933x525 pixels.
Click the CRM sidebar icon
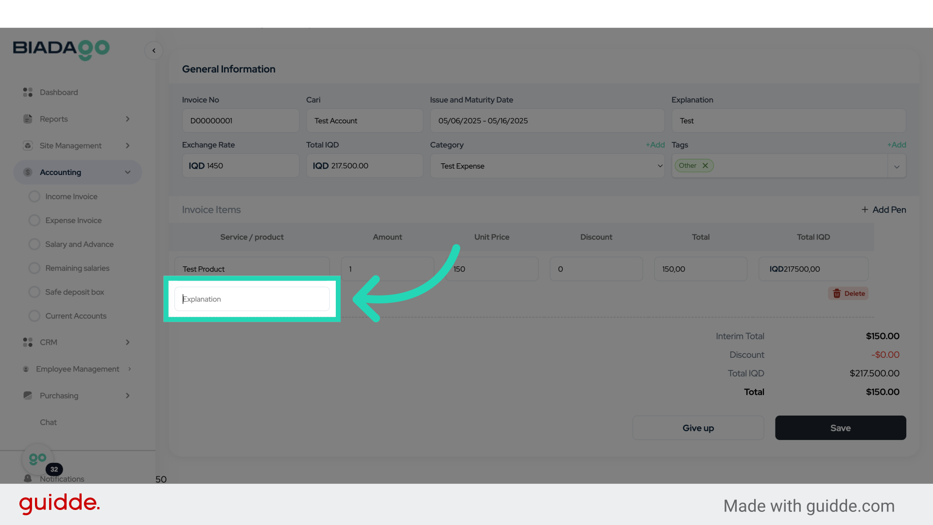coord(28,342)
